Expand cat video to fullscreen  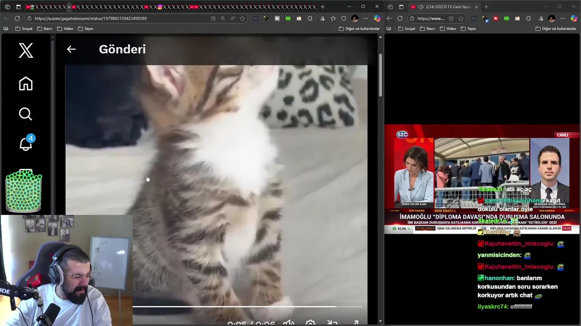point(356,323)
